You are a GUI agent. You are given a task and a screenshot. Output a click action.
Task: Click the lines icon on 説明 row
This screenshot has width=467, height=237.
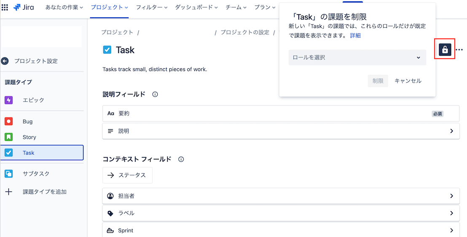[x=110, y=131]
